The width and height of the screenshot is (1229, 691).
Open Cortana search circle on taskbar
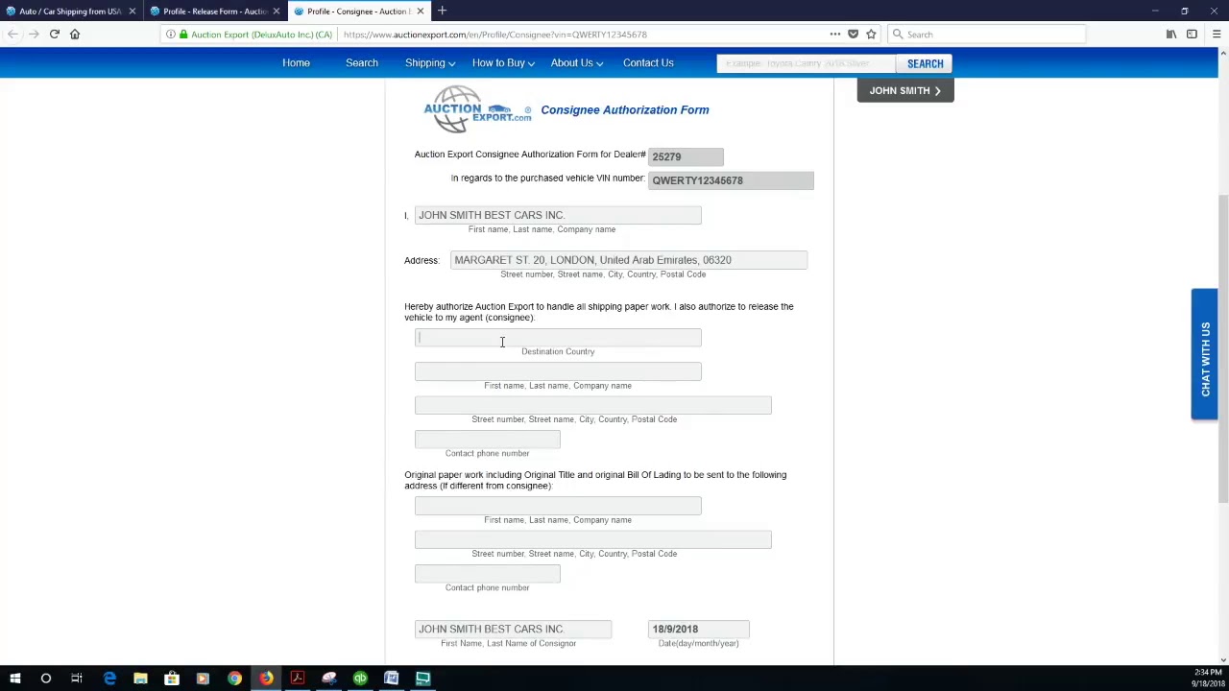click(x=45, y=679)
